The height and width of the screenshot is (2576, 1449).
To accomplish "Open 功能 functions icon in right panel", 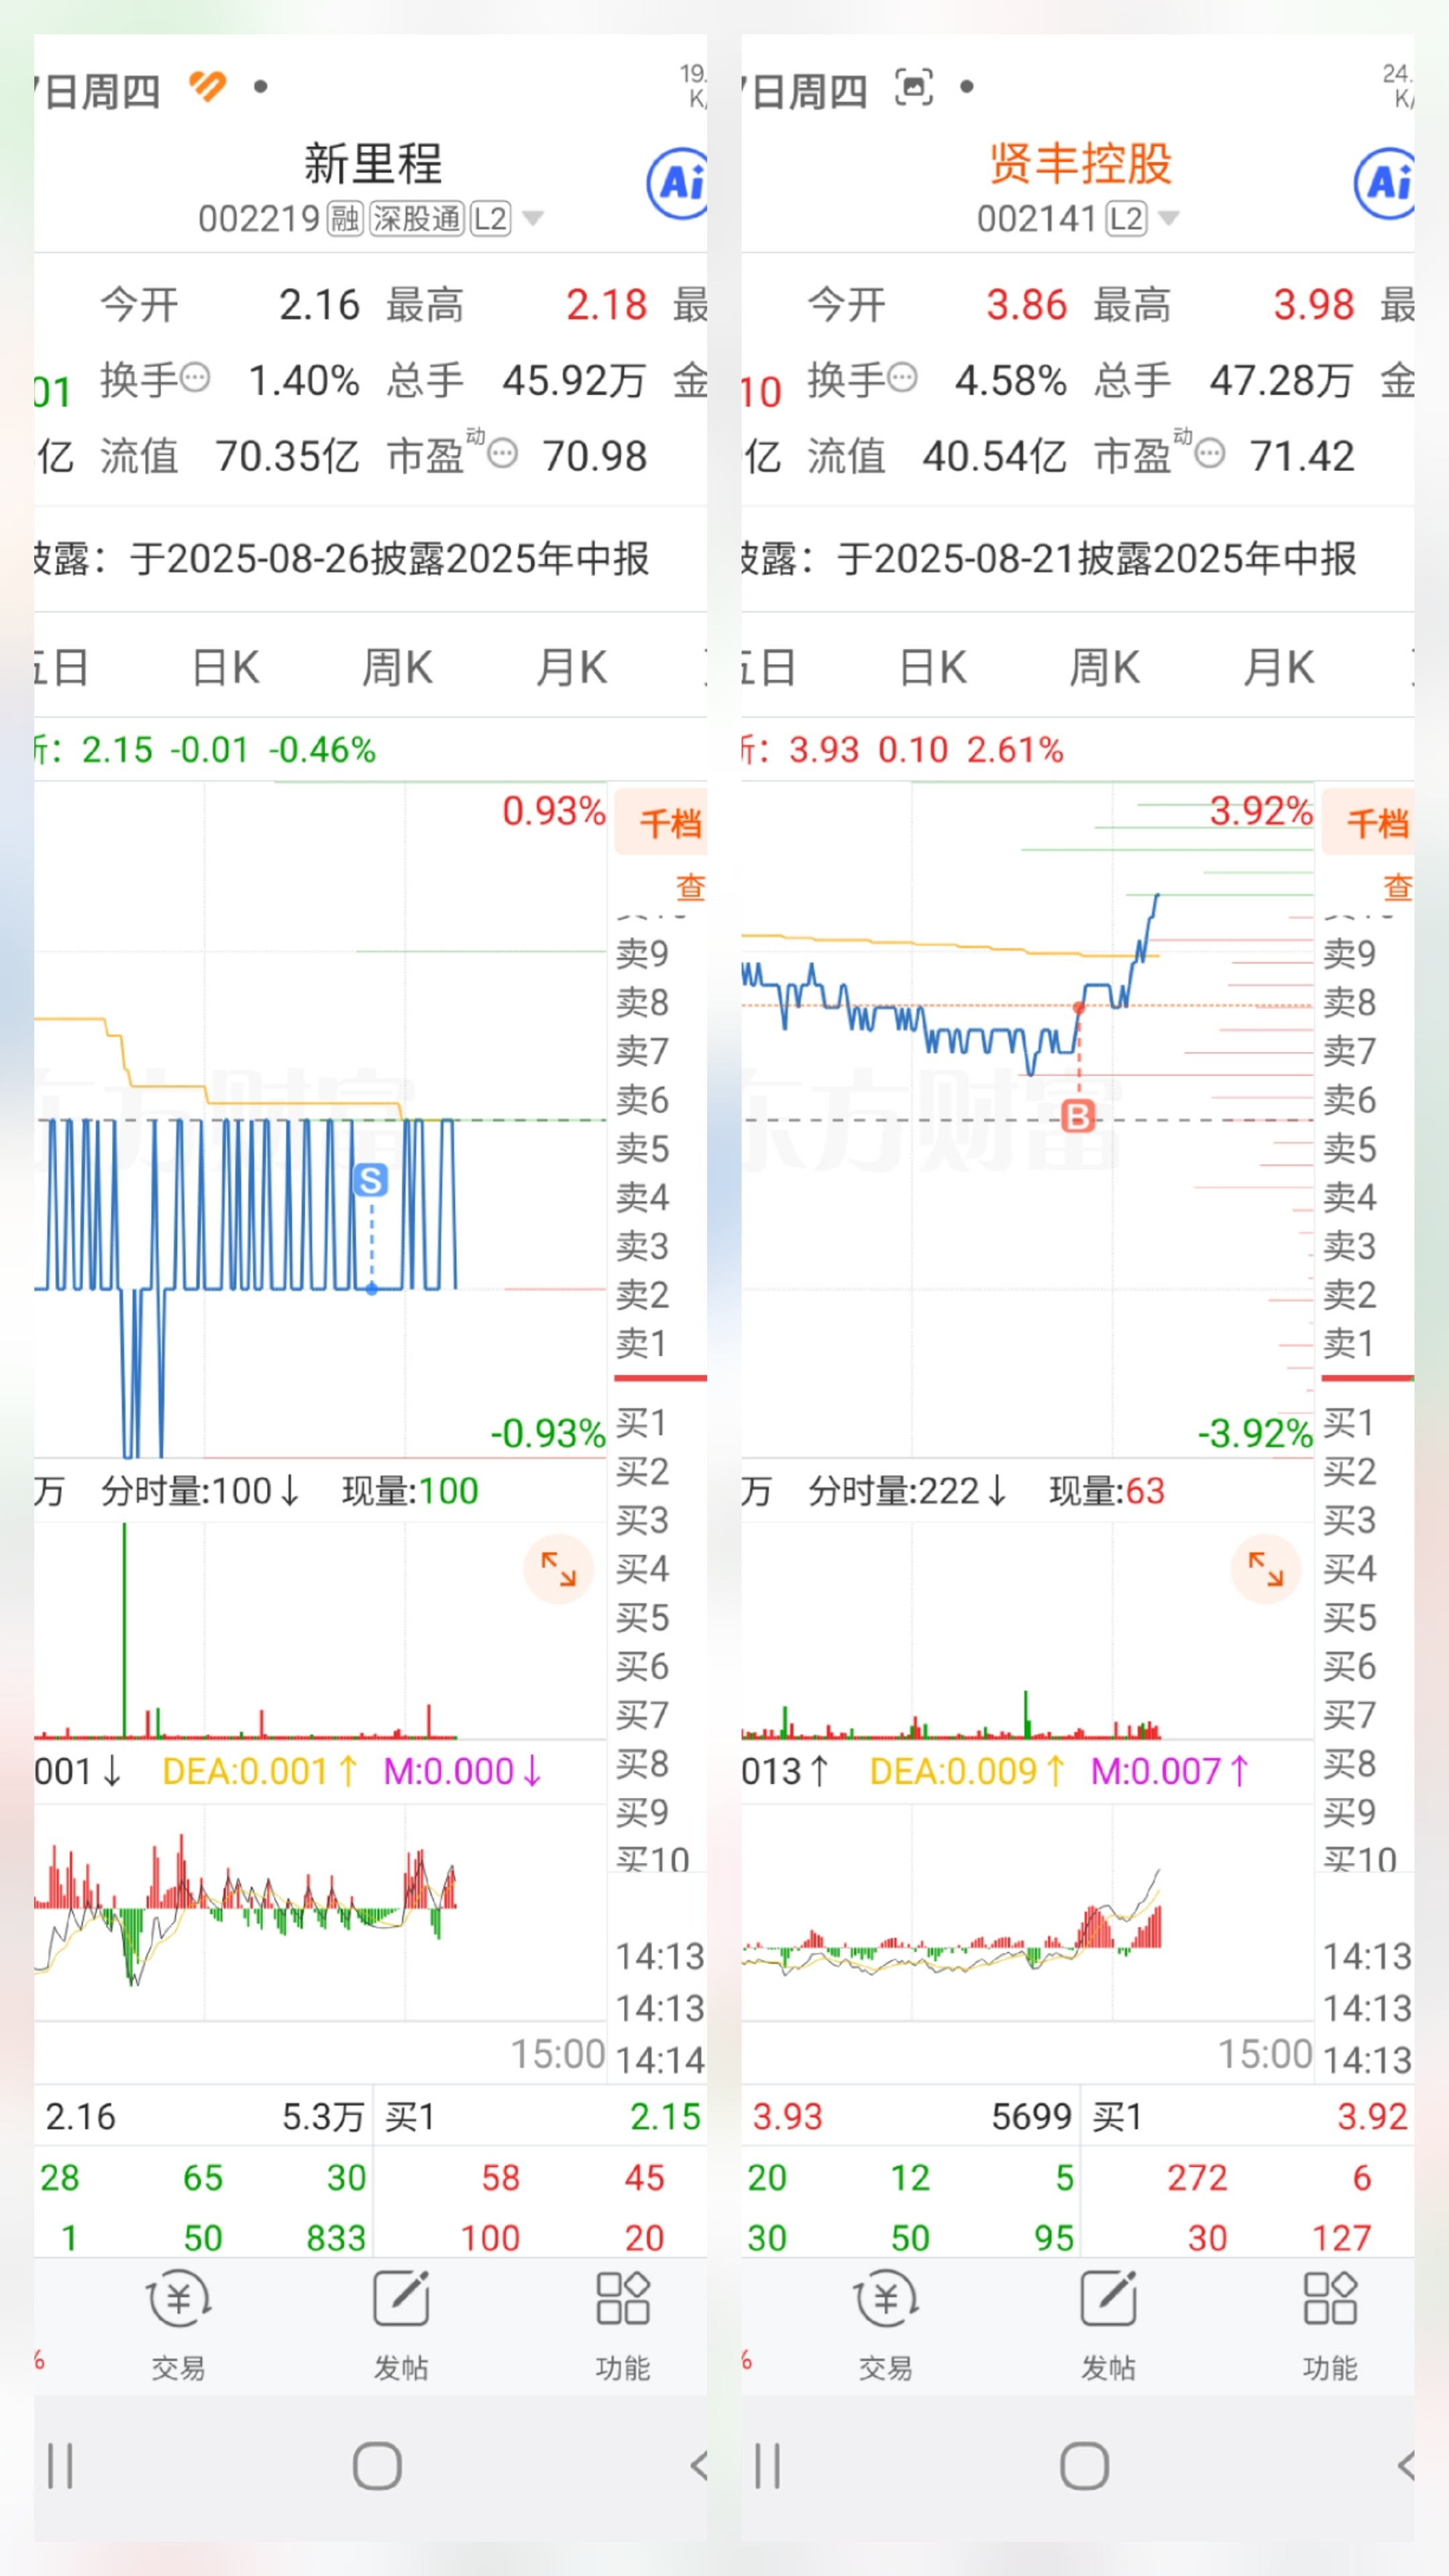I will point(1330,2325).
